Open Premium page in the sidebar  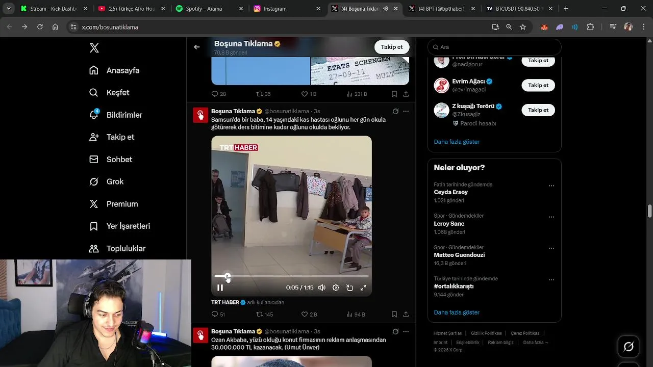click(x=113, y=204)
